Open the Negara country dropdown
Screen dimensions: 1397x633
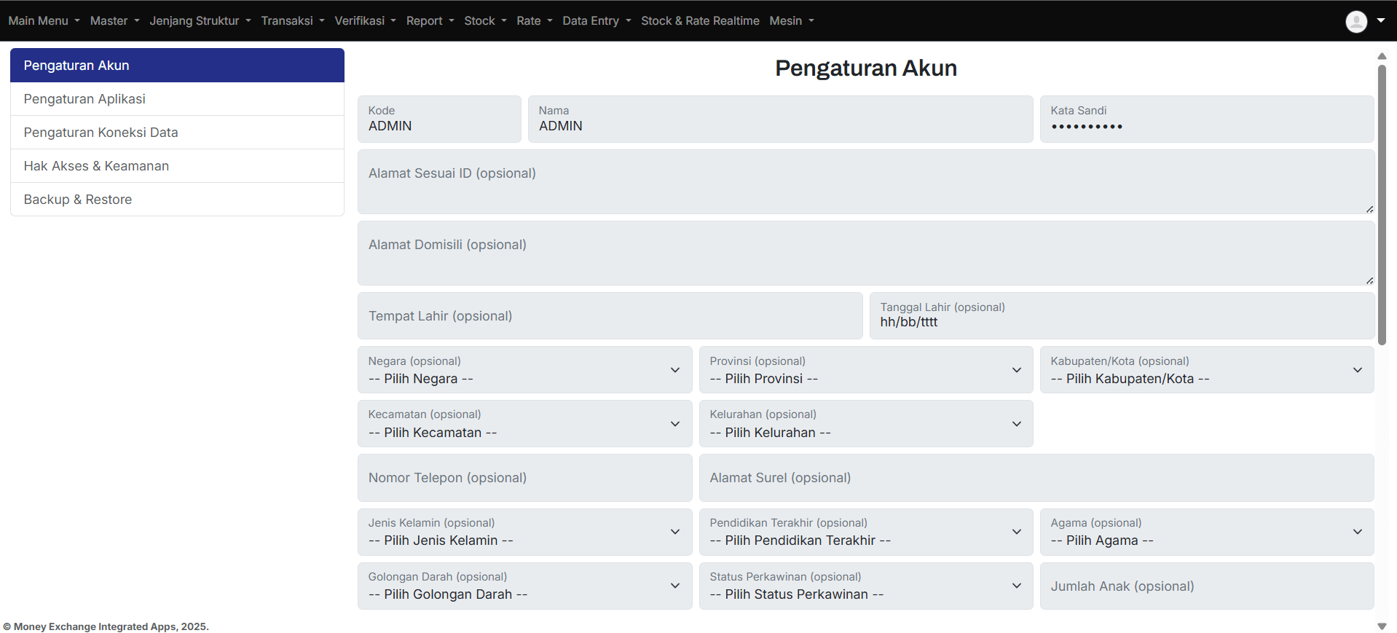pyautogui.click(x=524, y=370)
